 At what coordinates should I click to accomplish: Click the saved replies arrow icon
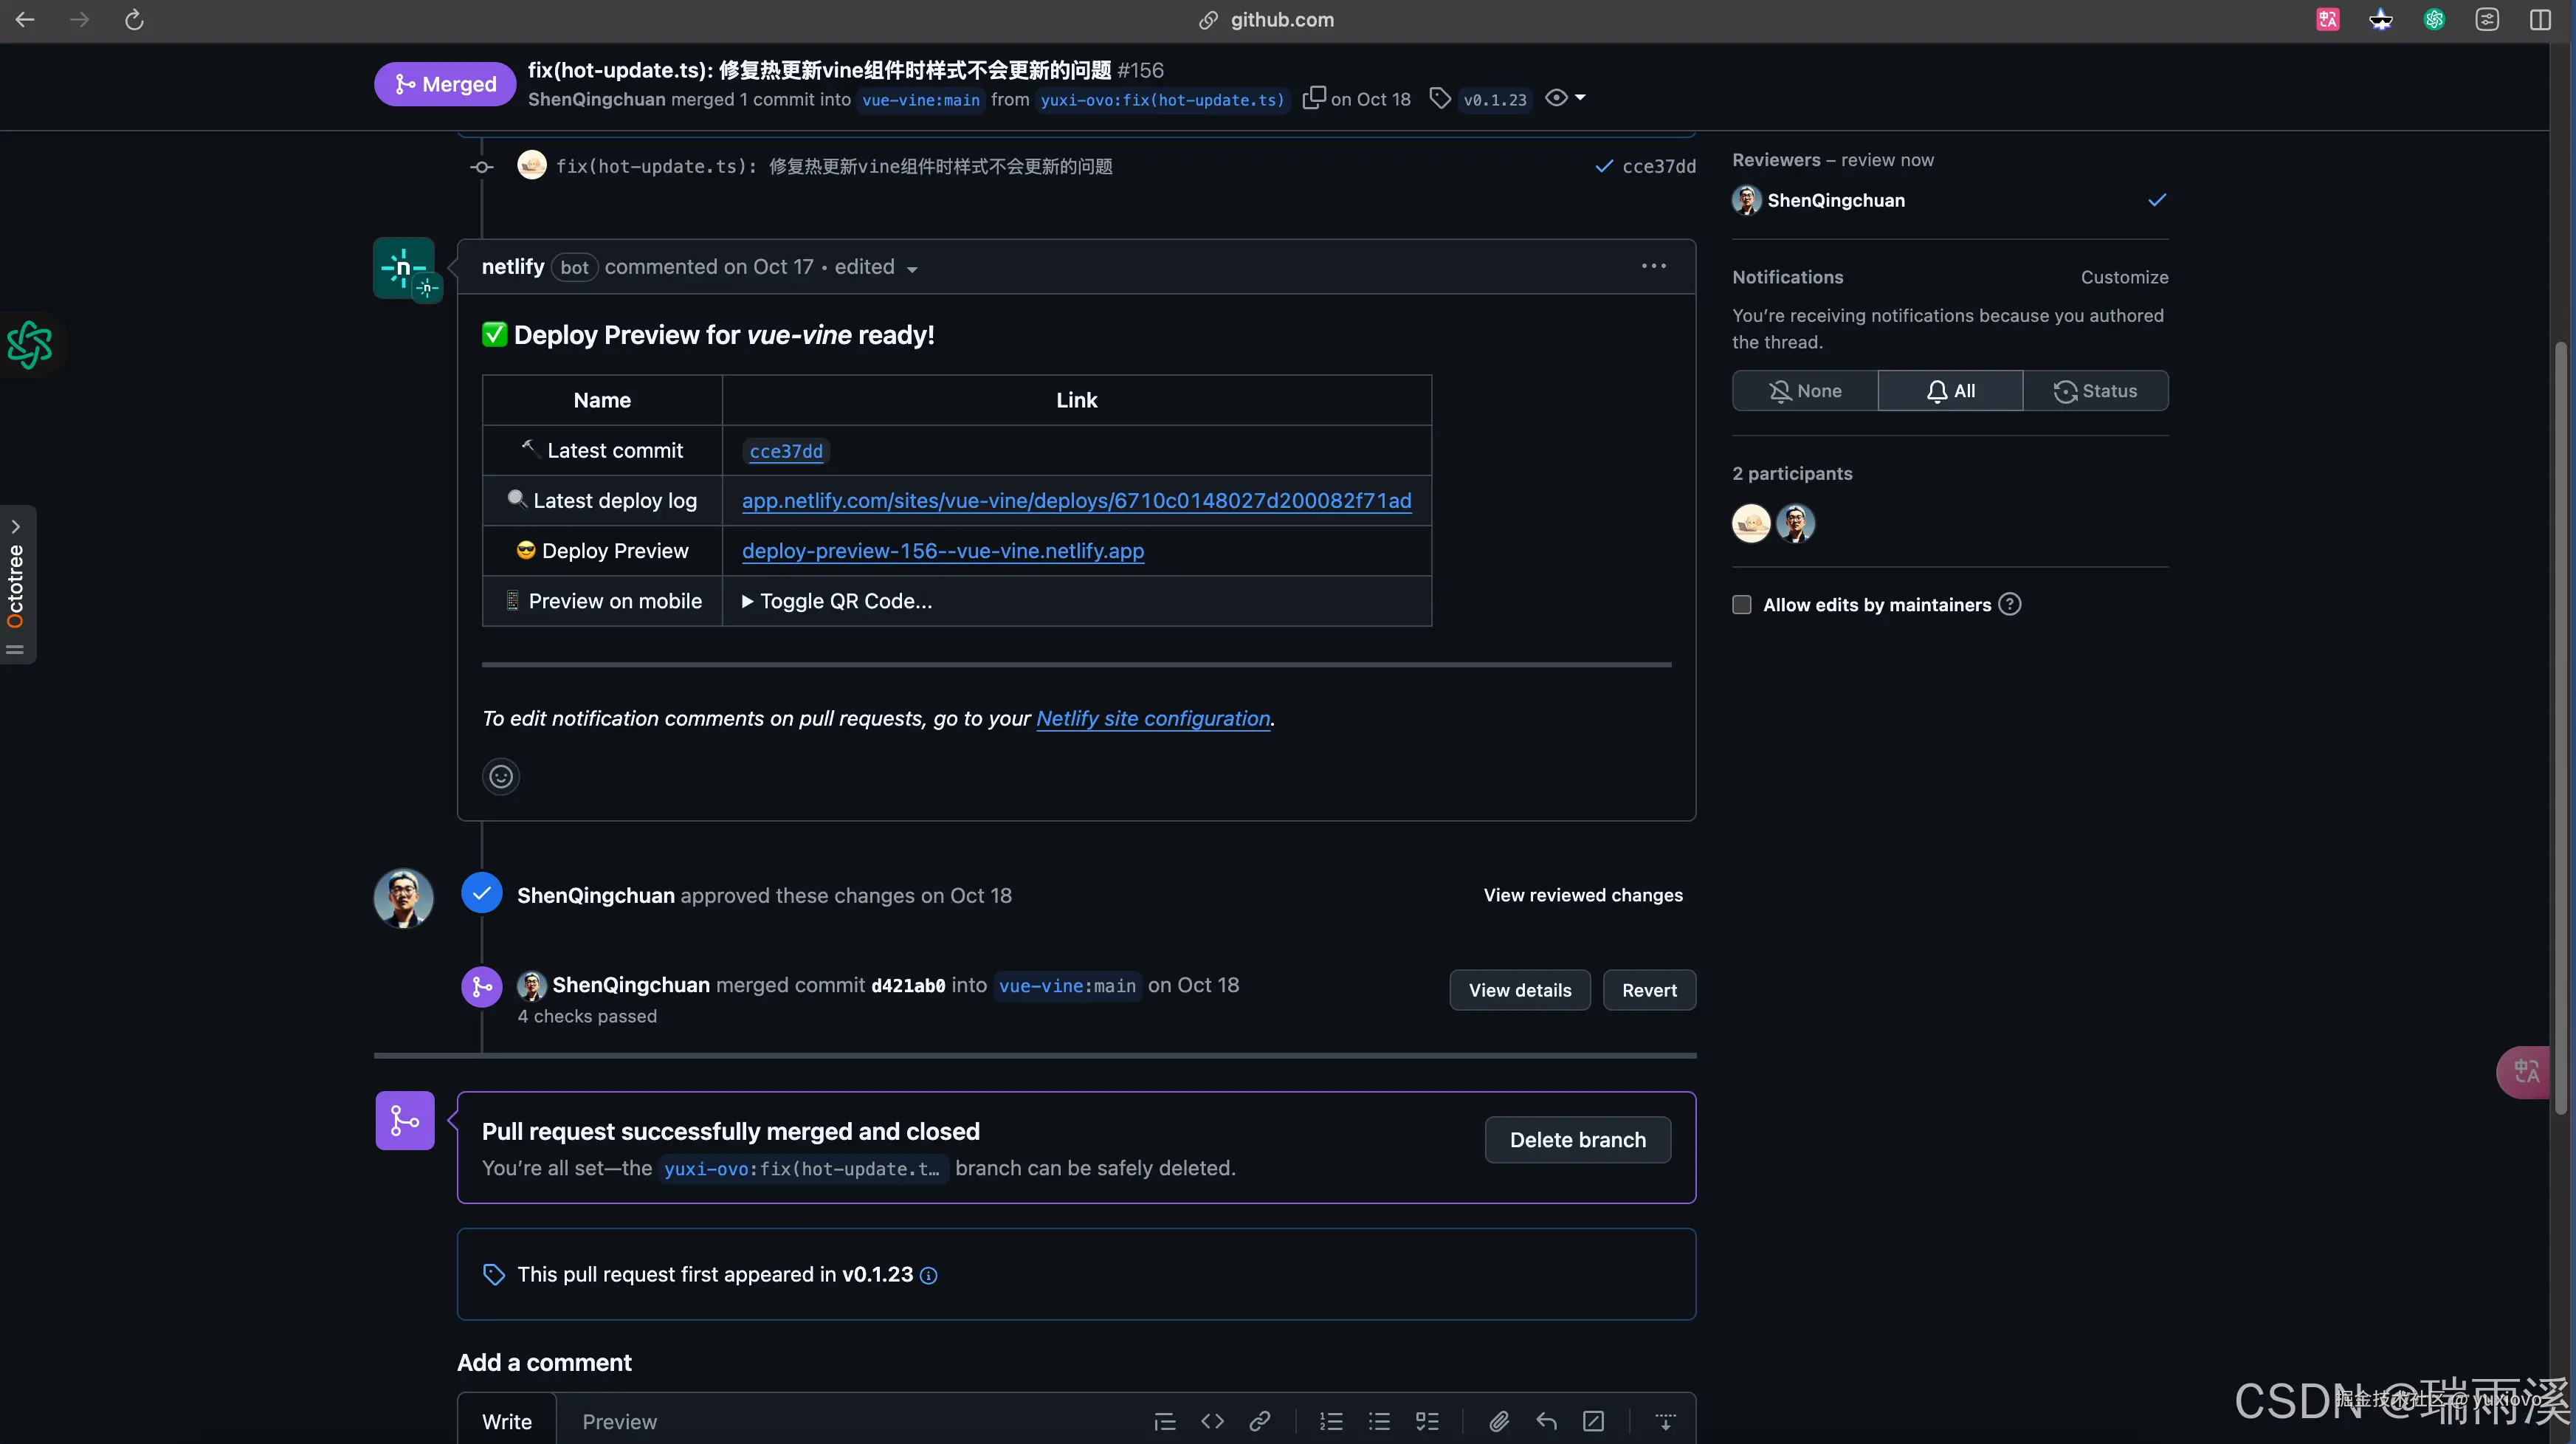(x=1546, y=1421)
